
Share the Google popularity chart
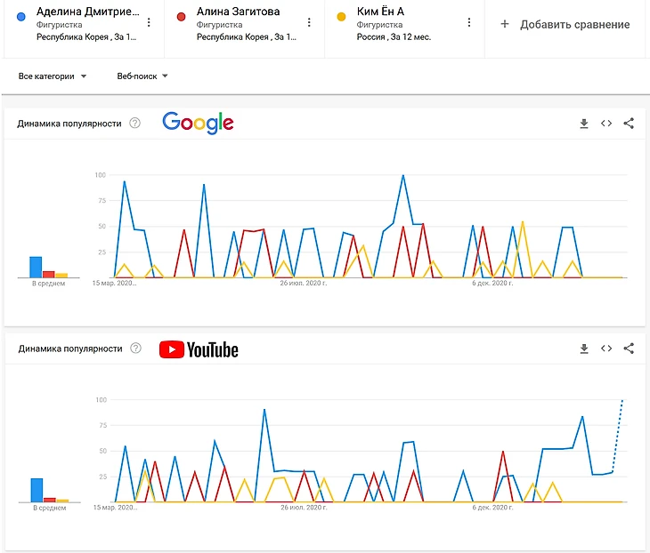pos(629,124)
